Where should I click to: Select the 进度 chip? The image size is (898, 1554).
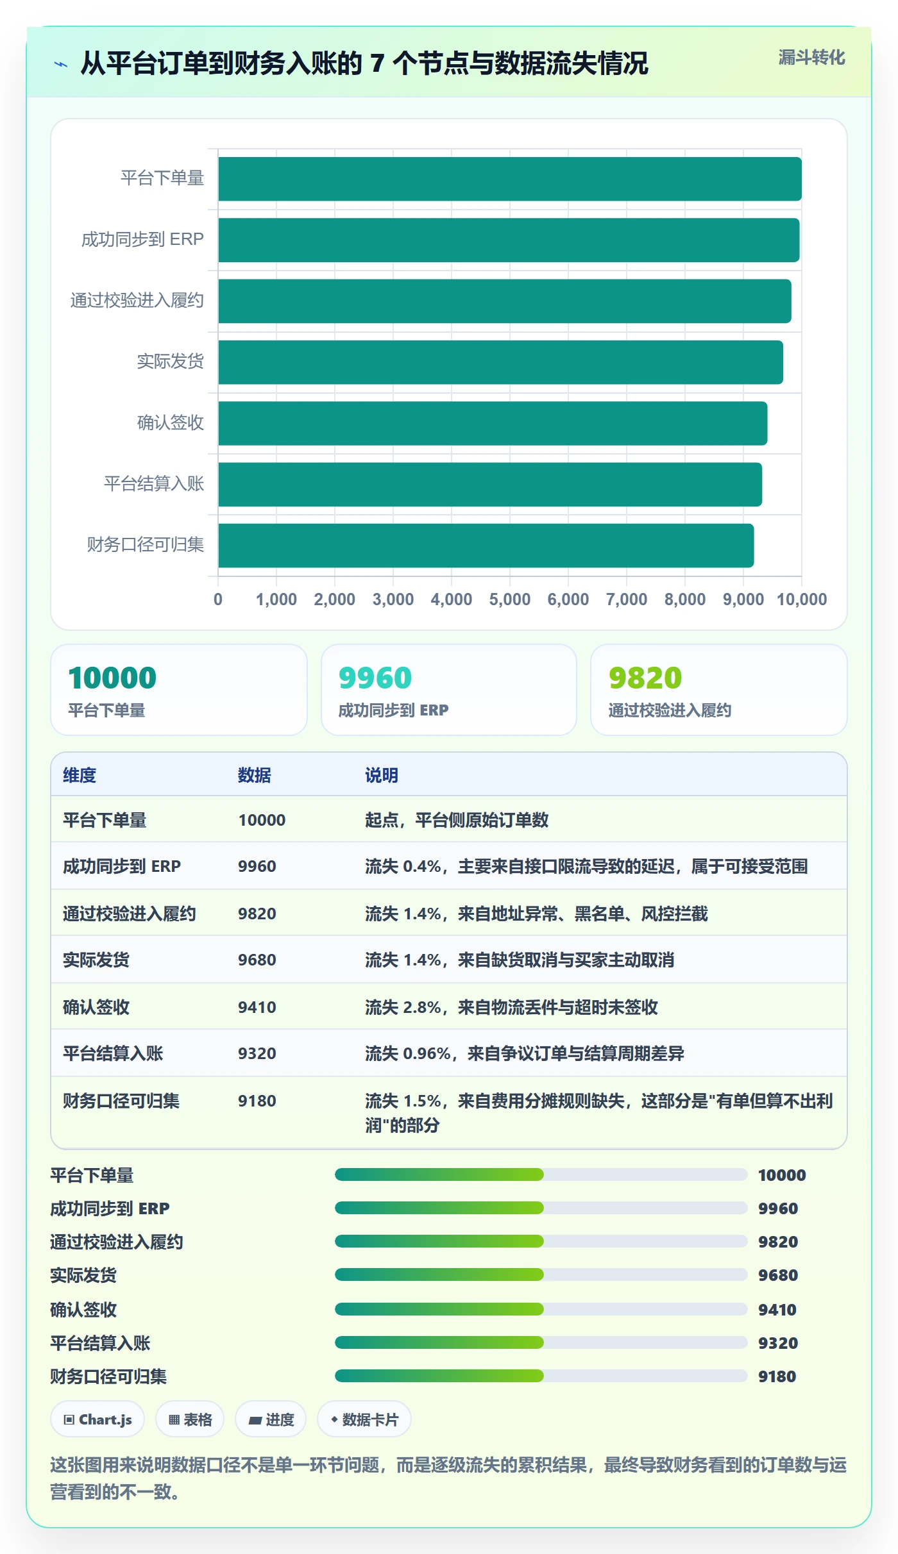pos(271,1419)
